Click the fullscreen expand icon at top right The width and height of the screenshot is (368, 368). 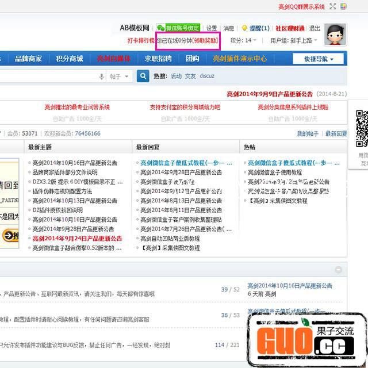(333, 6)
